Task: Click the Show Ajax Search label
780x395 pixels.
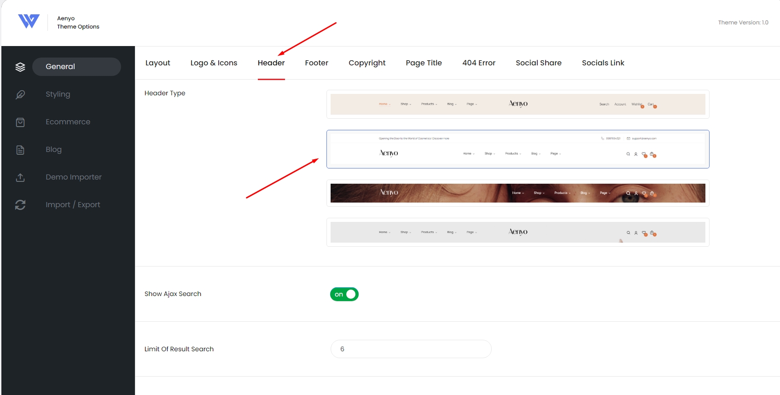Action: coord(173,294)
